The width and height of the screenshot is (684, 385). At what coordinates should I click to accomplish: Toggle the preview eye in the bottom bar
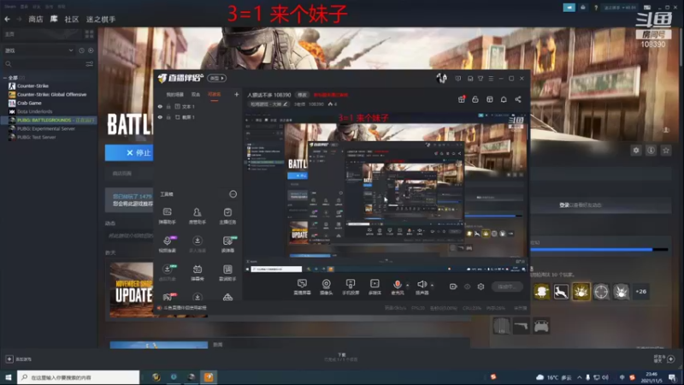tap(467, 287)
